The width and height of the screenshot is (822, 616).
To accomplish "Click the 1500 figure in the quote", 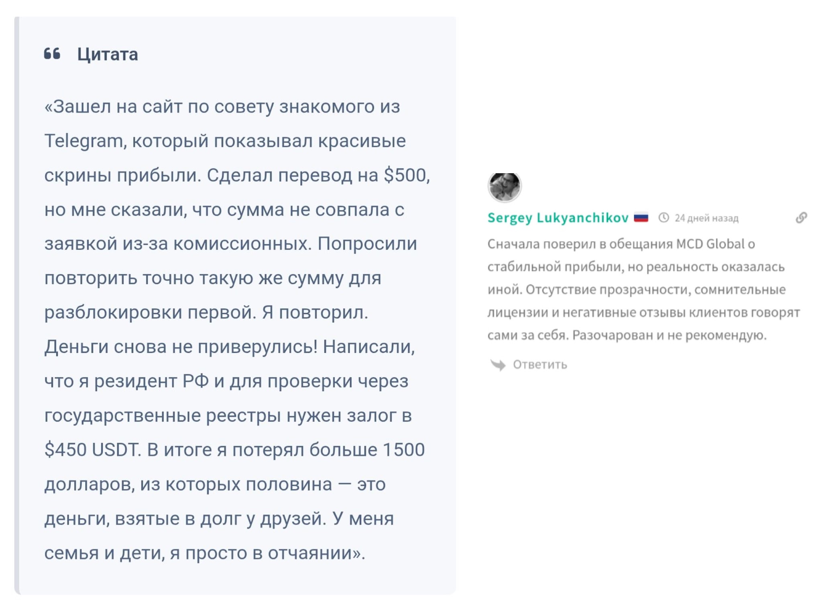I will tap(404, 450).
